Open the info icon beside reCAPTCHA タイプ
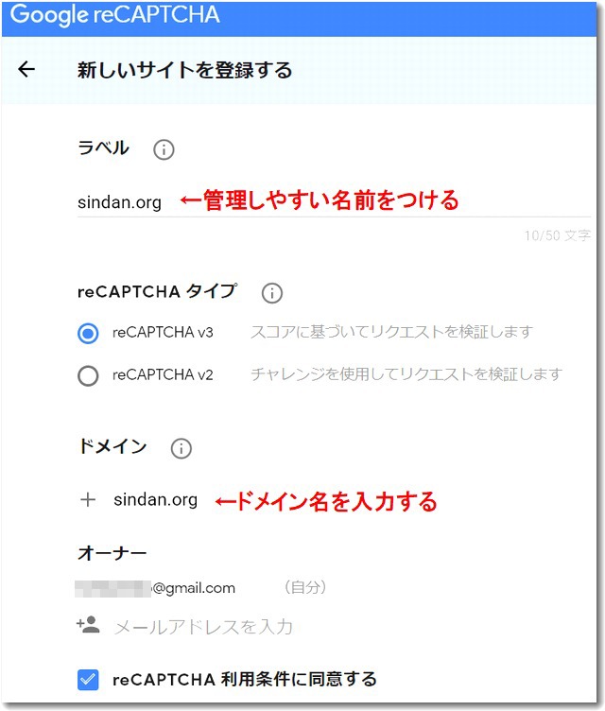The image size is (605, 711). click(x=272, y=293)
